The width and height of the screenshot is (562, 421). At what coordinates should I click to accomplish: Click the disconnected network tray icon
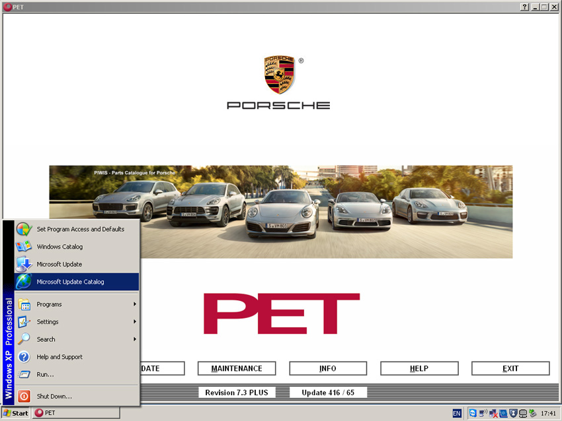(493, 413)
